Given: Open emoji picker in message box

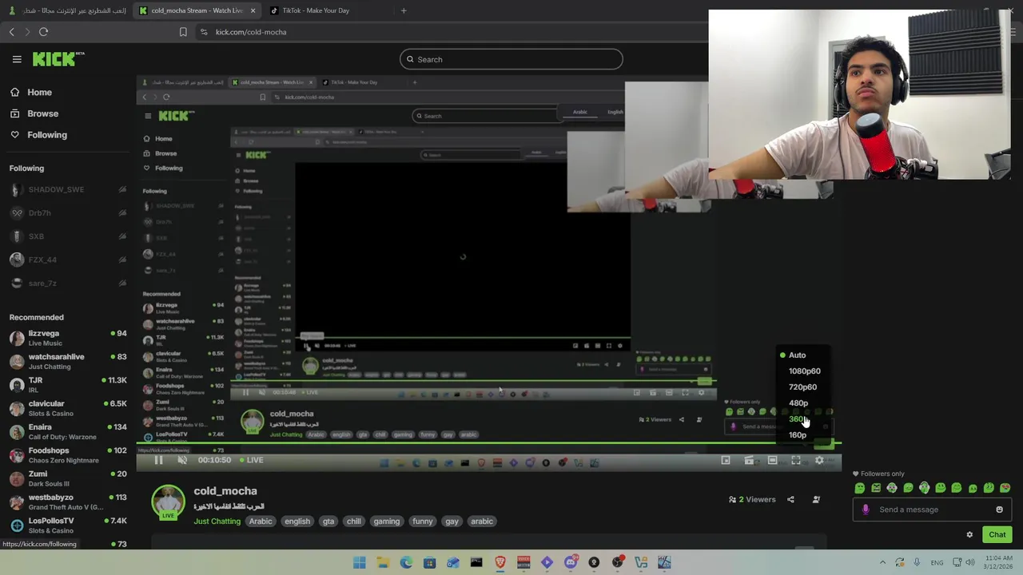Looking at the screenshot, I should click(999, 510).
